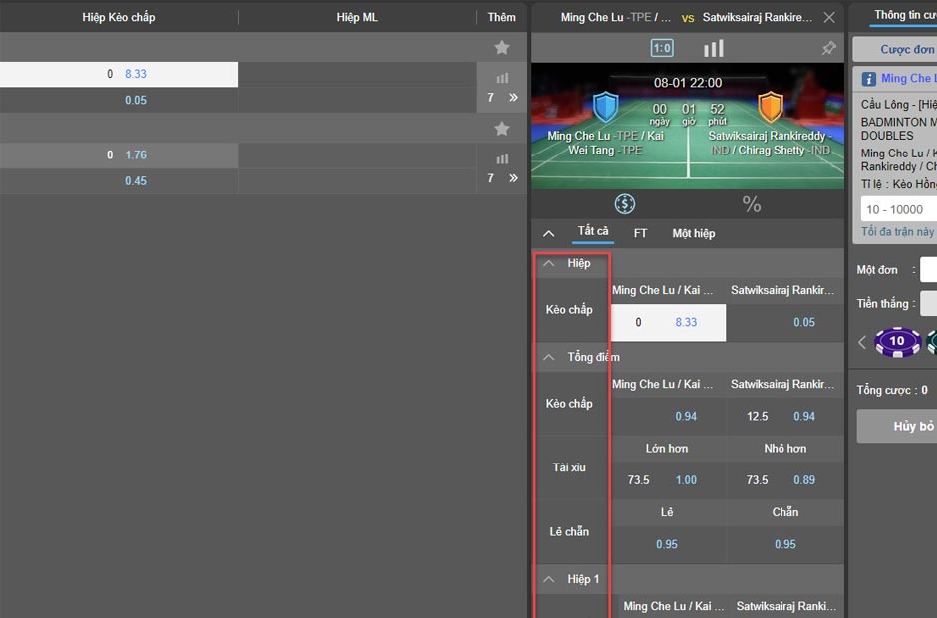Choose 8.33 for Ming Che Lu in Hiệp section
The height and width of the screenshot is (618, 937).
click(x=668, y=322)
